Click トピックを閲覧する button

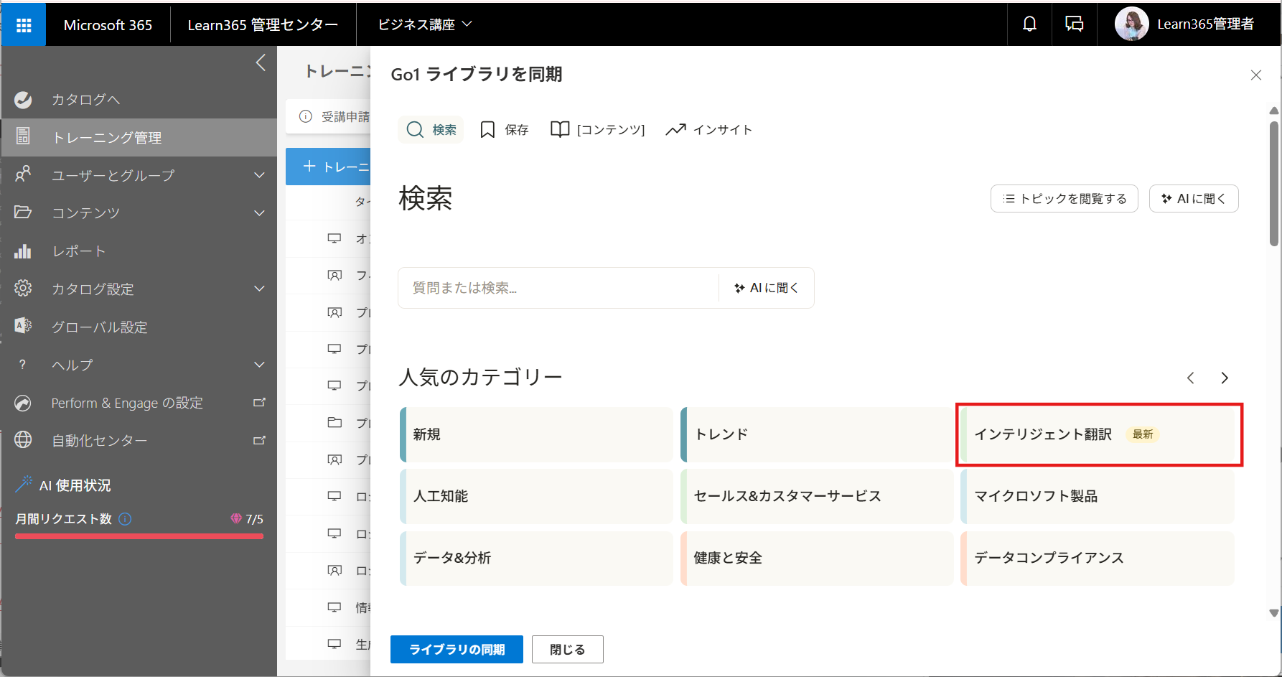click(1065, 199)
